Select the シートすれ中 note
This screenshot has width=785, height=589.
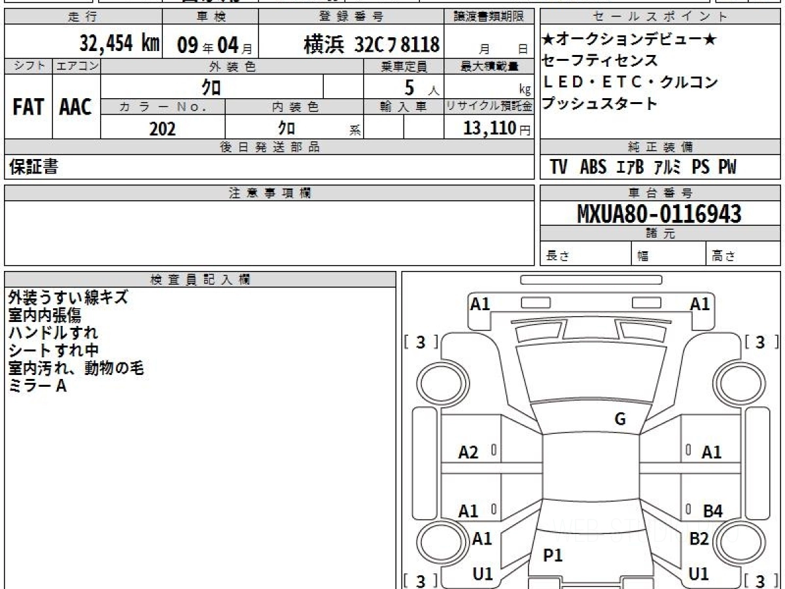pos(54,350)
